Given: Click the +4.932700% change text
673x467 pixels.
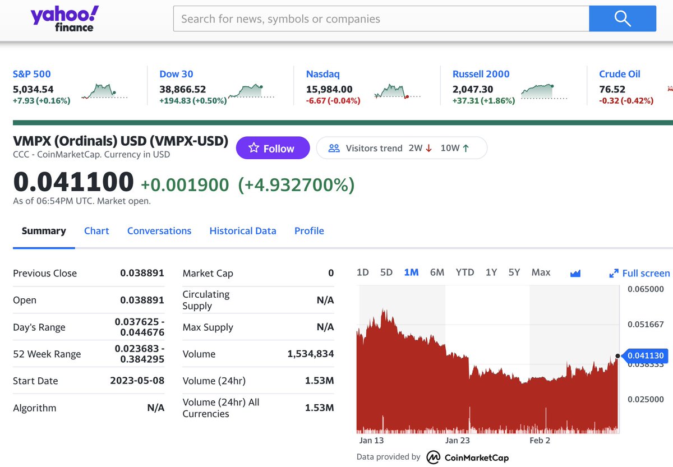Looking at the screenshot, I should point(296,185).
